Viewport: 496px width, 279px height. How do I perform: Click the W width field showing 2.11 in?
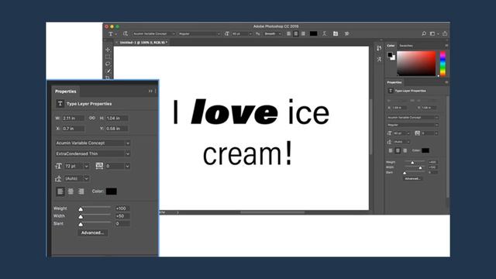pyautogui.click(x=74, y=118)
